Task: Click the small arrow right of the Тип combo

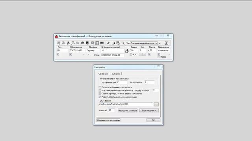Action: click(160, 43)
